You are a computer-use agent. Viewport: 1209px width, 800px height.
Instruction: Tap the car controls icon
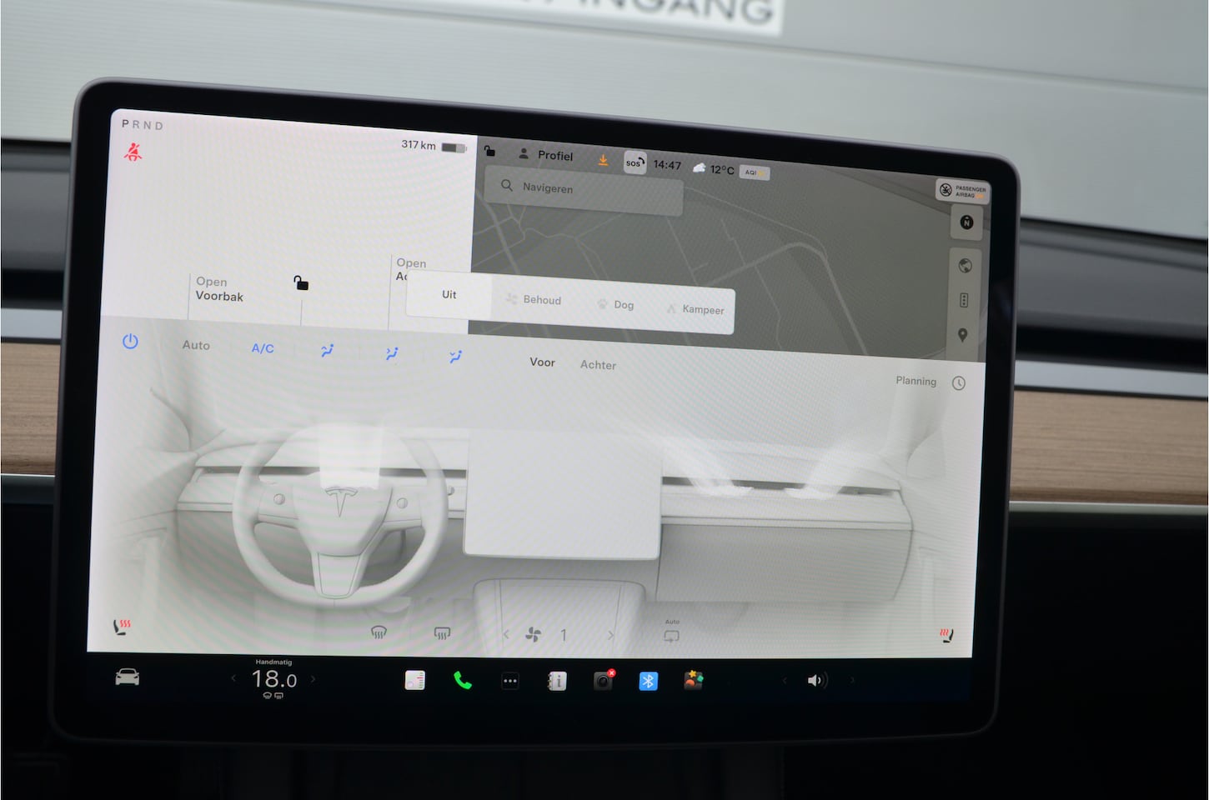[127, 677]
